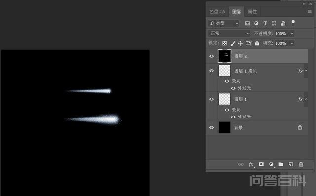
Task: Add layer style fx button at bottom
Action: (251, 164)
